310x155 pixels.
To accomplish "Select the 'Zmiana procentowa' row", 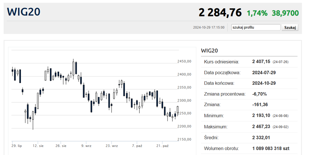I will pos(249,94).
